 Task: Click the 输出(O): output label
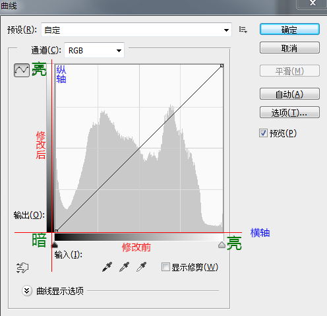pos(29,216)
